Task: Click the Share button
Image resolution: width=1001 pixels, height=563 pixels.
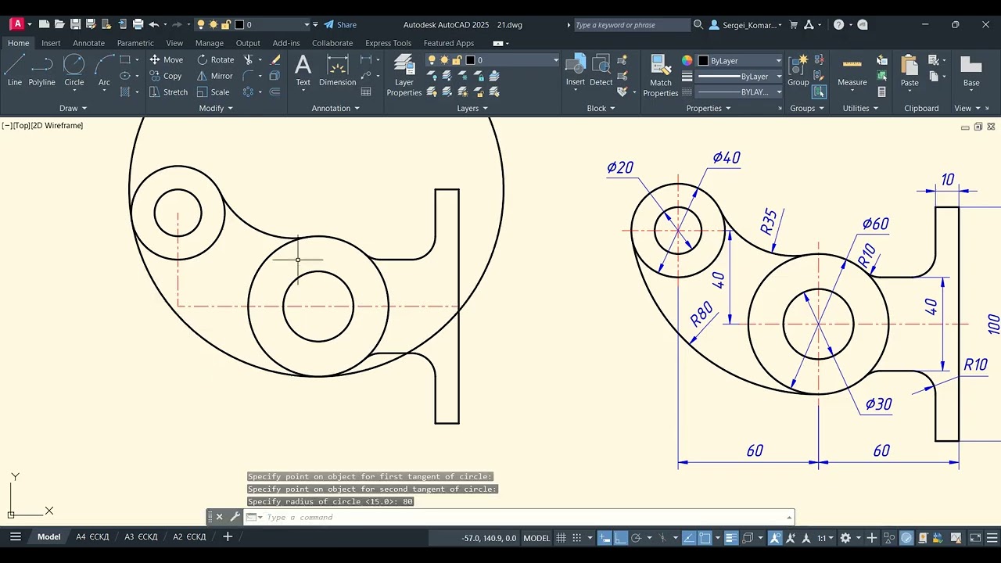Action: (x=340, y=25)
